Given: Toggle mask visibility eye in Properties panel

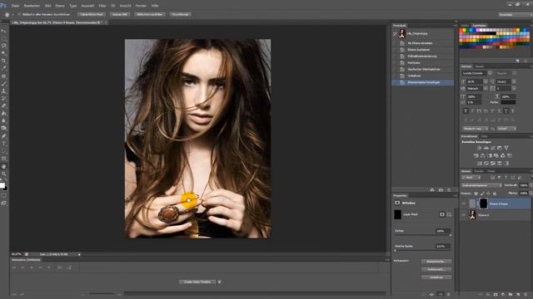Looking at the screenshot, I should [x=441, y=294].
